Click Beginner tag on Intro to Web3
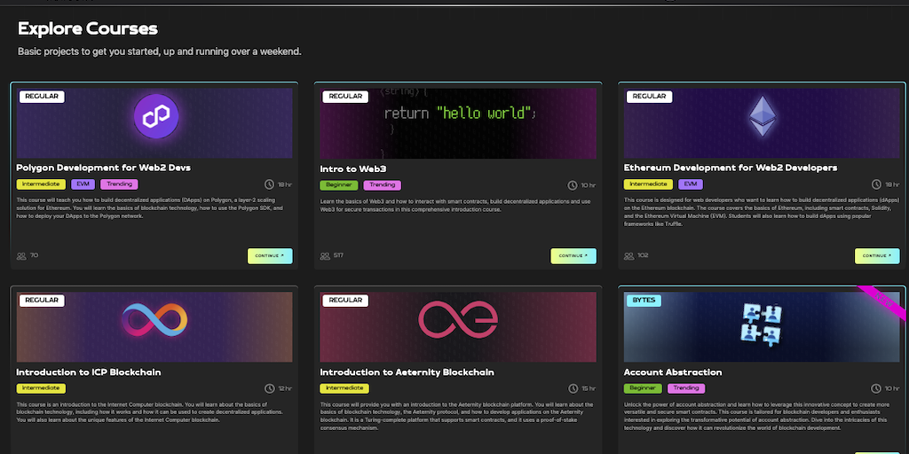The width and height of the screenshot is (909, 454). coord(339,185)
